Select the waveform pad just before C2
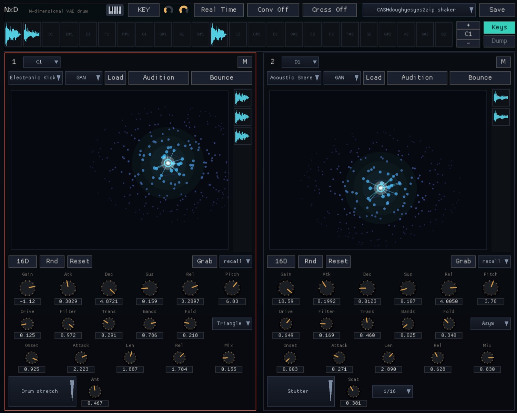Image resolution: width=517 pixels, height=413 pixels. click(x=219, y=34)
